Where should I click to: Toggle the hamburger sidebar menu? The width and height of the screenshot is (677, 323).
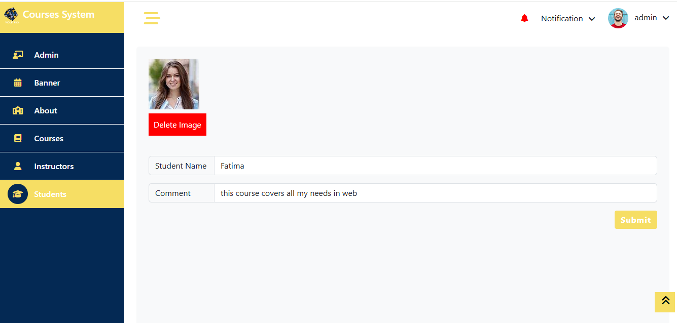[152, 18]
